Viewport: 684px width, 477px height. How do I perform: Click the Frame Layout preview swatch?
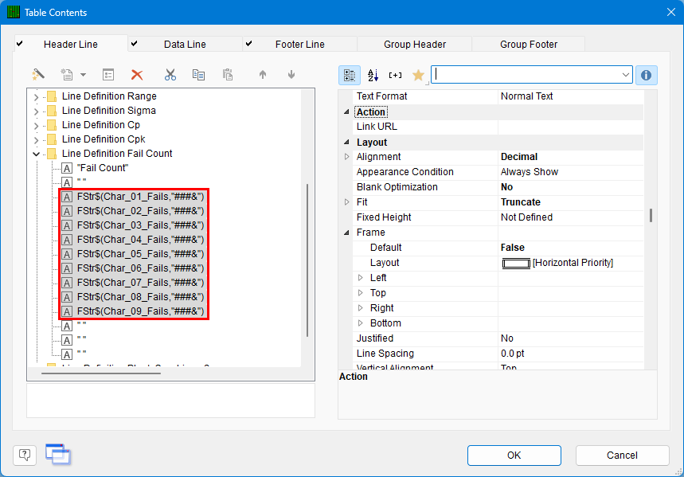click(516, 263)
